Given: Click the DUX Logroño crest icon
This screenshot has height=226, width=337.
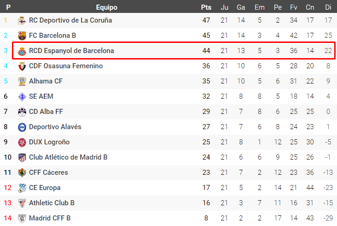Looking at the screenshot, I should (22, 142).
